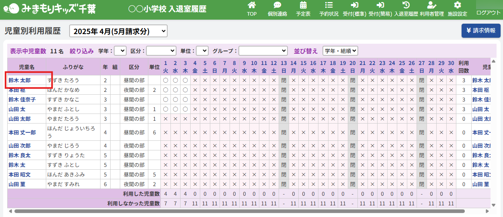The height and width of the screenshot is (217, 503).
Task: Open child record 本田 丈一郎
Action: point(22,132)
